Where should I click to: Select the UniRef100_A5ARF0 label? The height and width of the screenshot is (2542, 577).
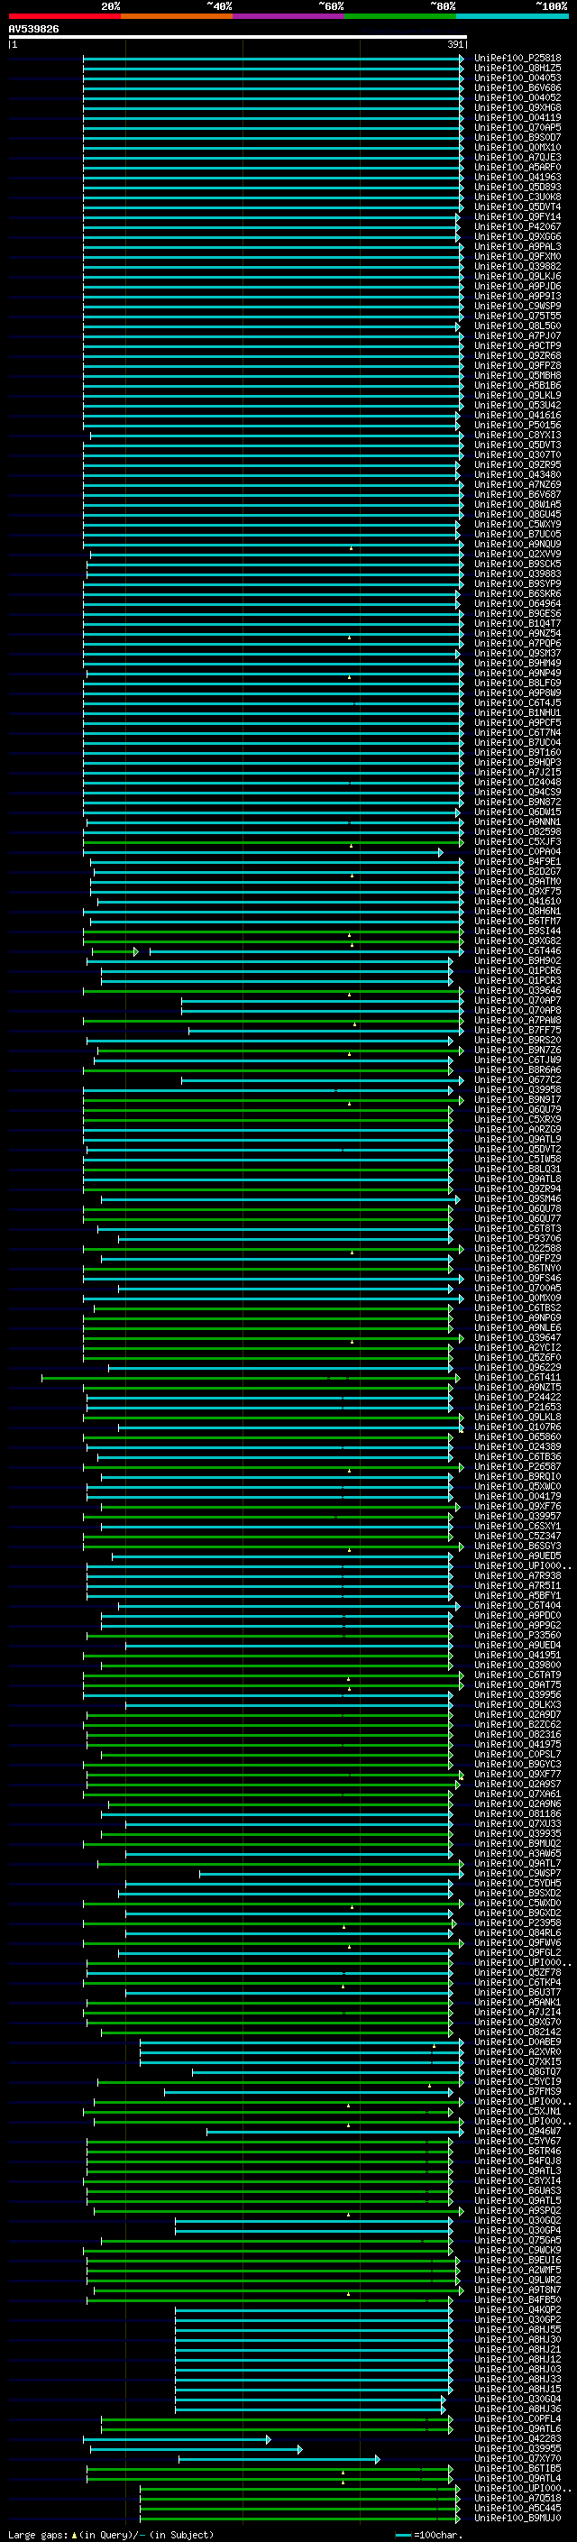point(517,168)
